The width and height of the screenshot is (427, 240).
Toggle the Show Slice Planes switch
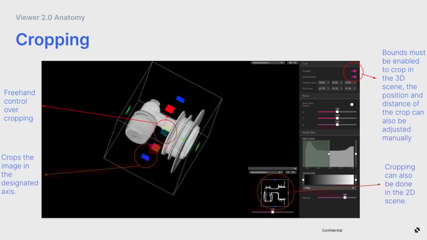pos(352,104)
